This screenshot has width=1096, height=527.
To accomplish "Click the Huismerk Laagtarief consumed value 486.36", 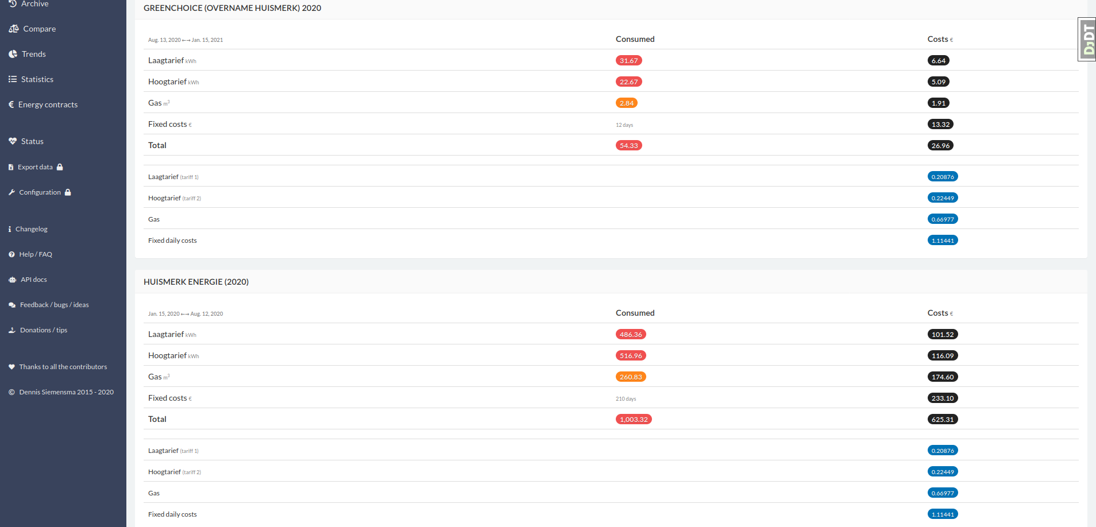I will pyautogui.click(x=631, y=334).
